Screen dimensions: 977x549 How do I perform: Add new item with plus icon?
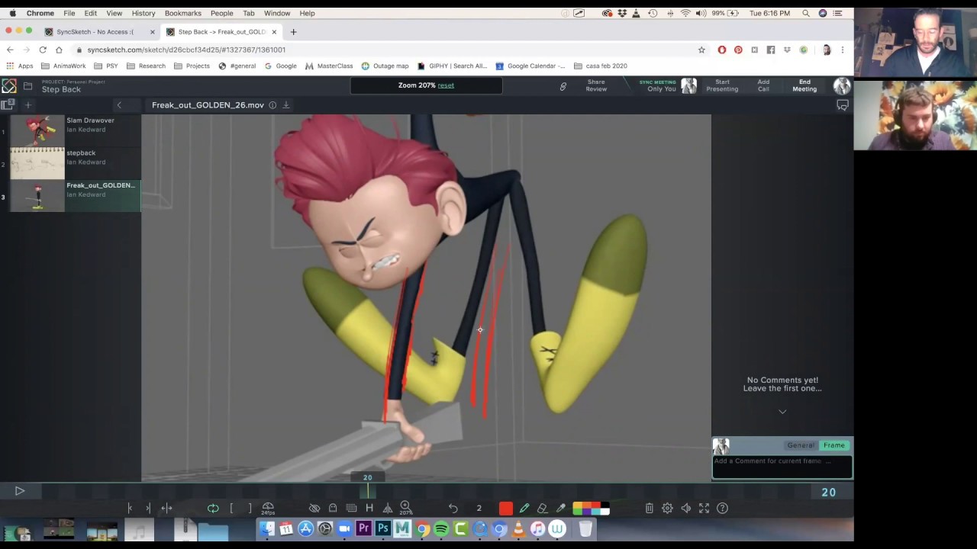(27, 105)
